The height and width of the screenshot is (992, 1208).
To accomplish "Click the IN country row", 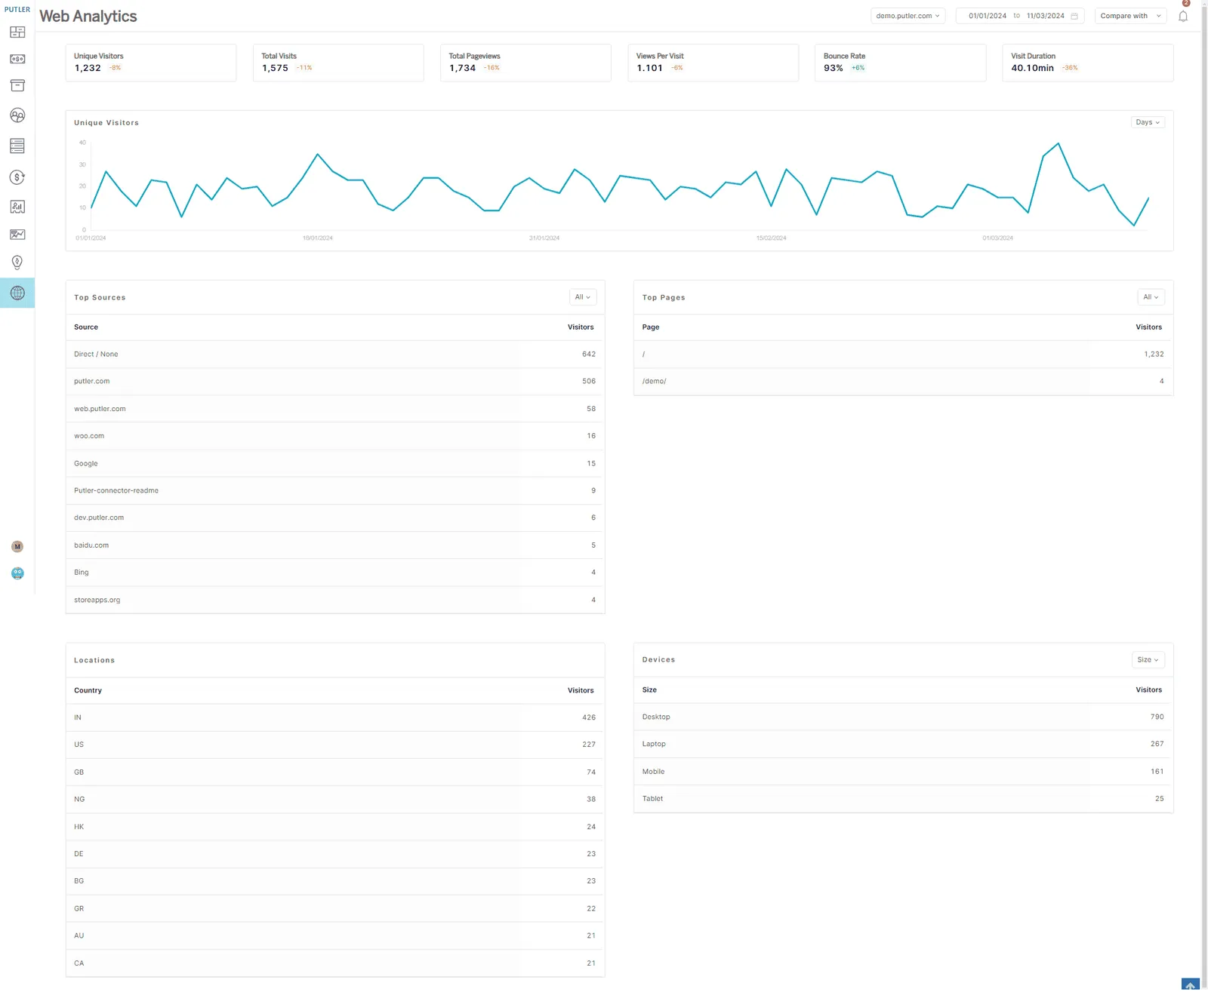I will (335, 718).
